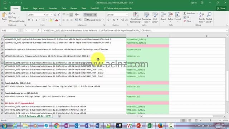Adjust the zoom slider handle

pyautogui.click(x=210, y=120)
